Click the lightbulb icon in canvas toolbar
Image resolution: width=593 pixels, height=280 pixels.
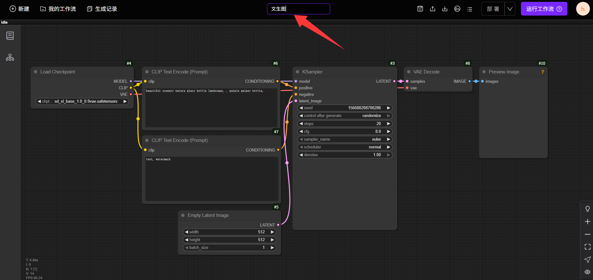point(587,209)
